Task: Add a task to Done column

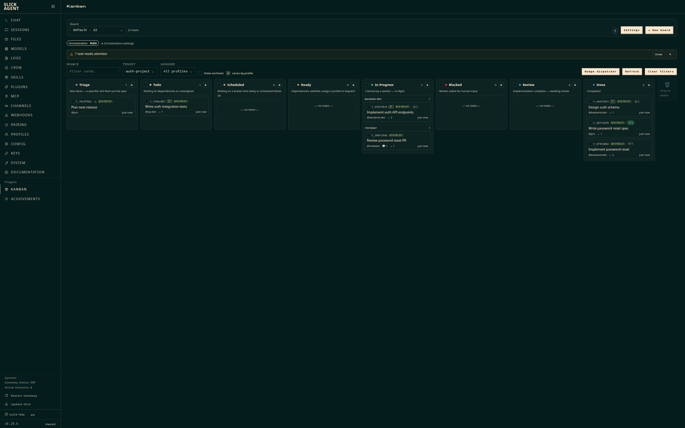Action: [x=649, y=85]
